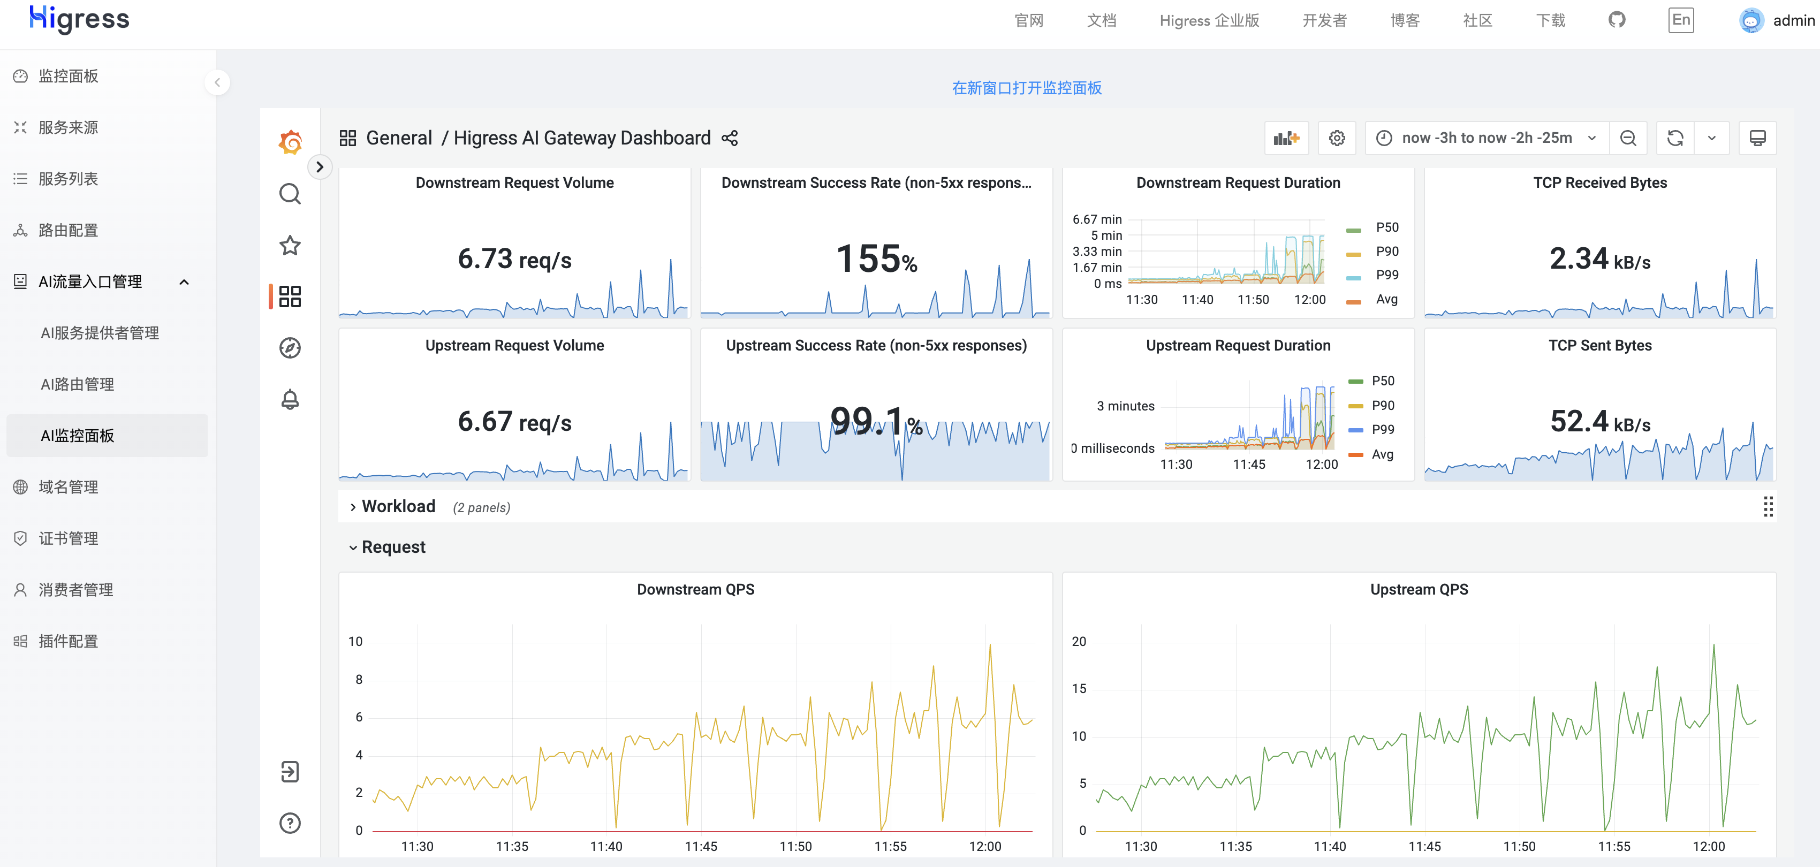Open AI路由管理 submenu item
This screenshot has width=1820, height=867.
click(78, 384)
